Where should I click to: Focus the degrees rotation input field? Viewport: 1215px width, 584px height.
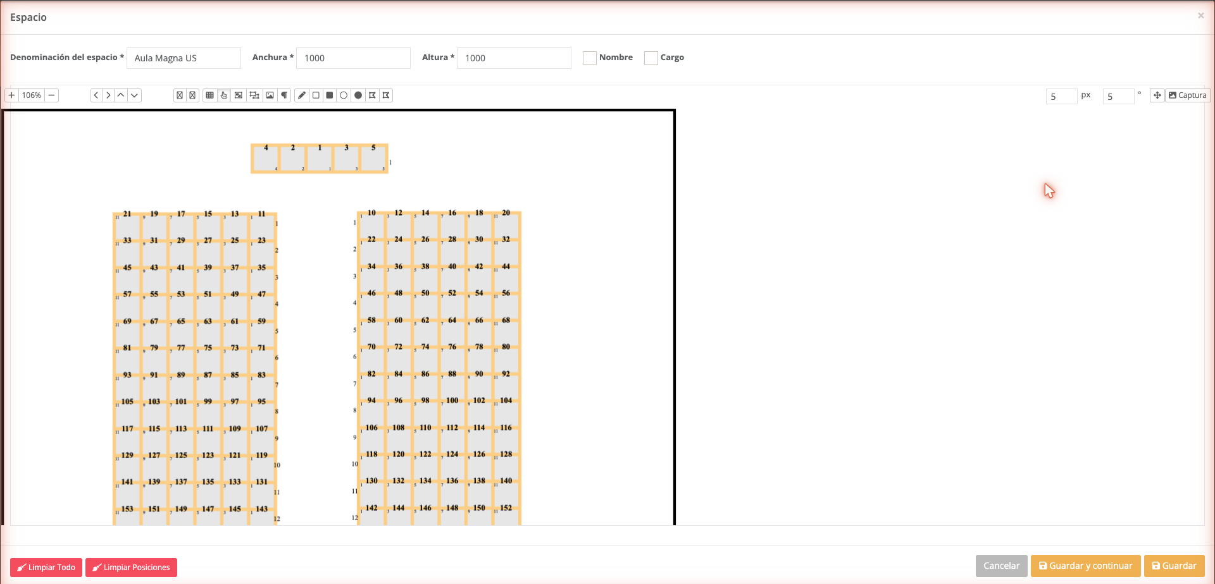1118,96
